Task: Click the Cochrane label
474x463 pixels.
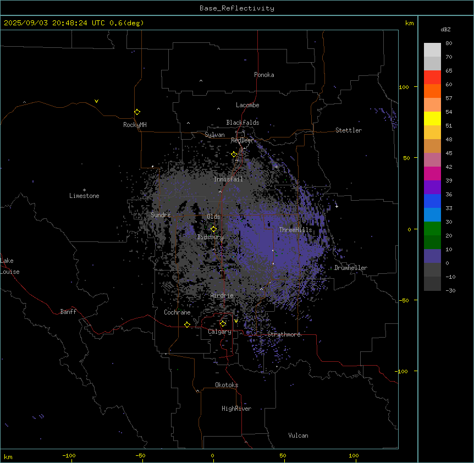Action: pos(177,312)
